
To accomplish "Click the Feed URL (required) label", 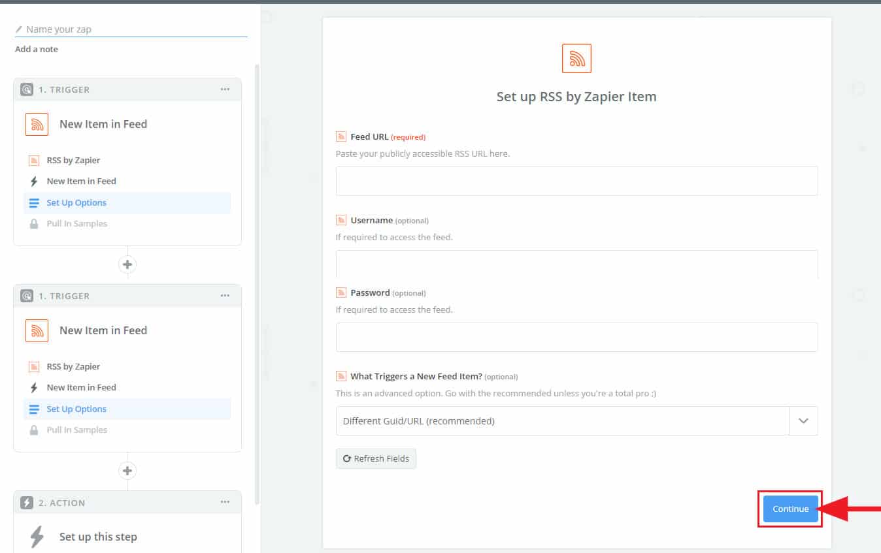I will [x=388, y=136].
